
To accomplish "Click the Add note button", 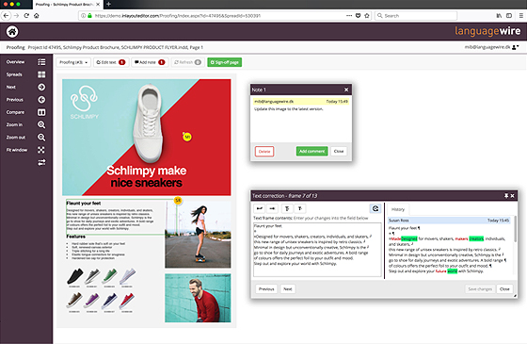I will [150, 62].
